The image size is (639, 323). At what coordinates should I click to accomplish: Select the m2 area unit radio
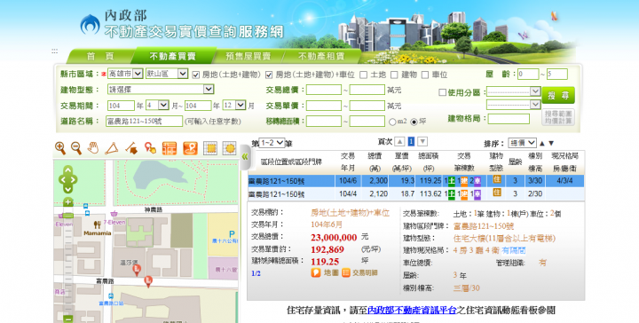coord(392,122)
